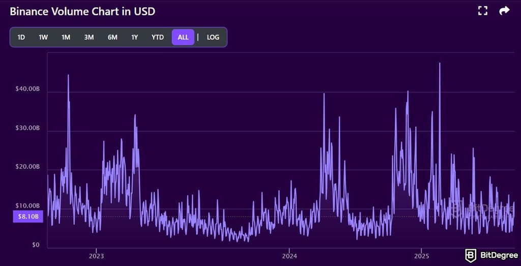This screenshot has width=521, height=266.
Task: Switch to YTD range
Action: click(158, 37)
